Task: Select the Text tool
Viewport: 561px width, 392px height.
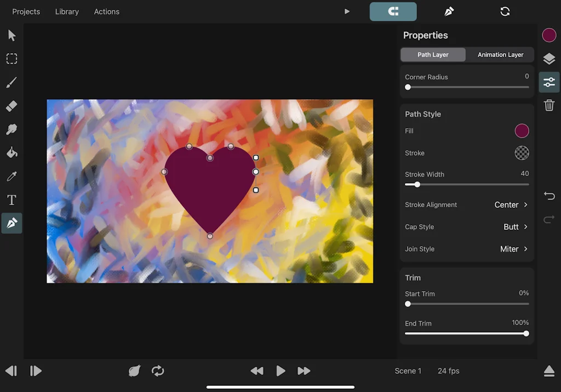Action: 12,200
